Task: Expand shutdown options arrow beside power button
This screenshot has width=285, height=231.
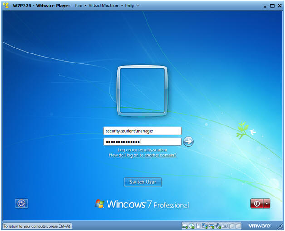Action: click(x=267, y=203)
